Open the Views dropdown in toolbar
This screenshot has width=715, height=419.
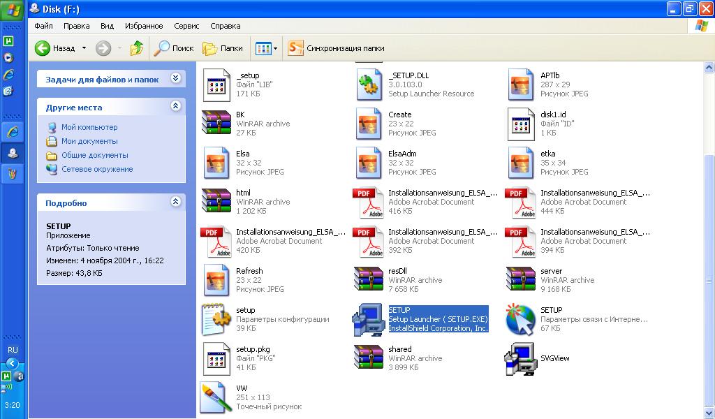point(267,48)
